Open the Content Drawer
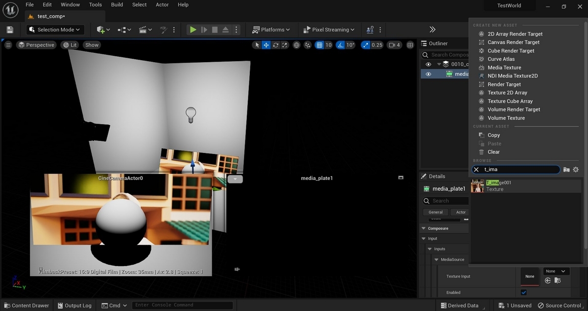The width and height of the screenshot is (588, 311). point(26,306)
